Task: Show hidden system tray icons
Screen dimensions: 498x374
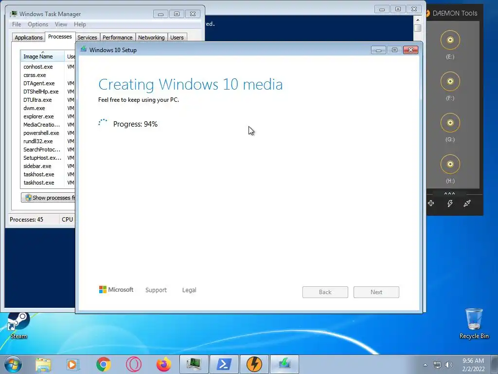Action: coord(425,365)
